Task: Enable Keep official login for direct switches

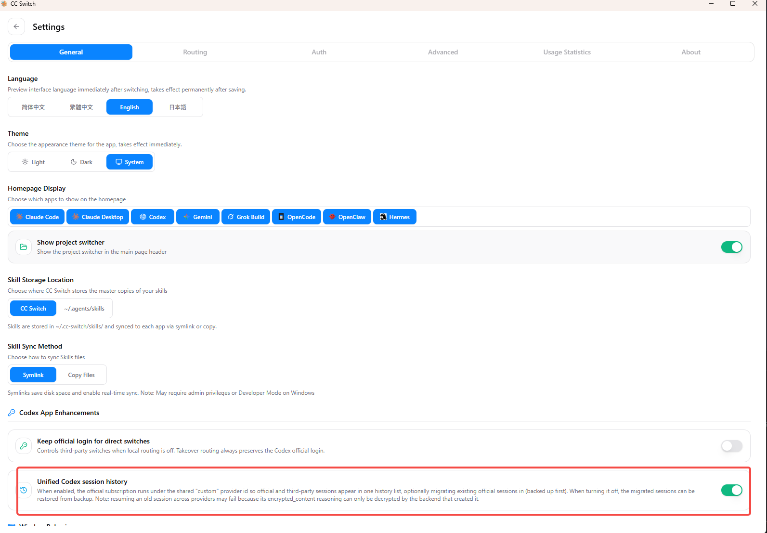Action: [x=732, y=446]
